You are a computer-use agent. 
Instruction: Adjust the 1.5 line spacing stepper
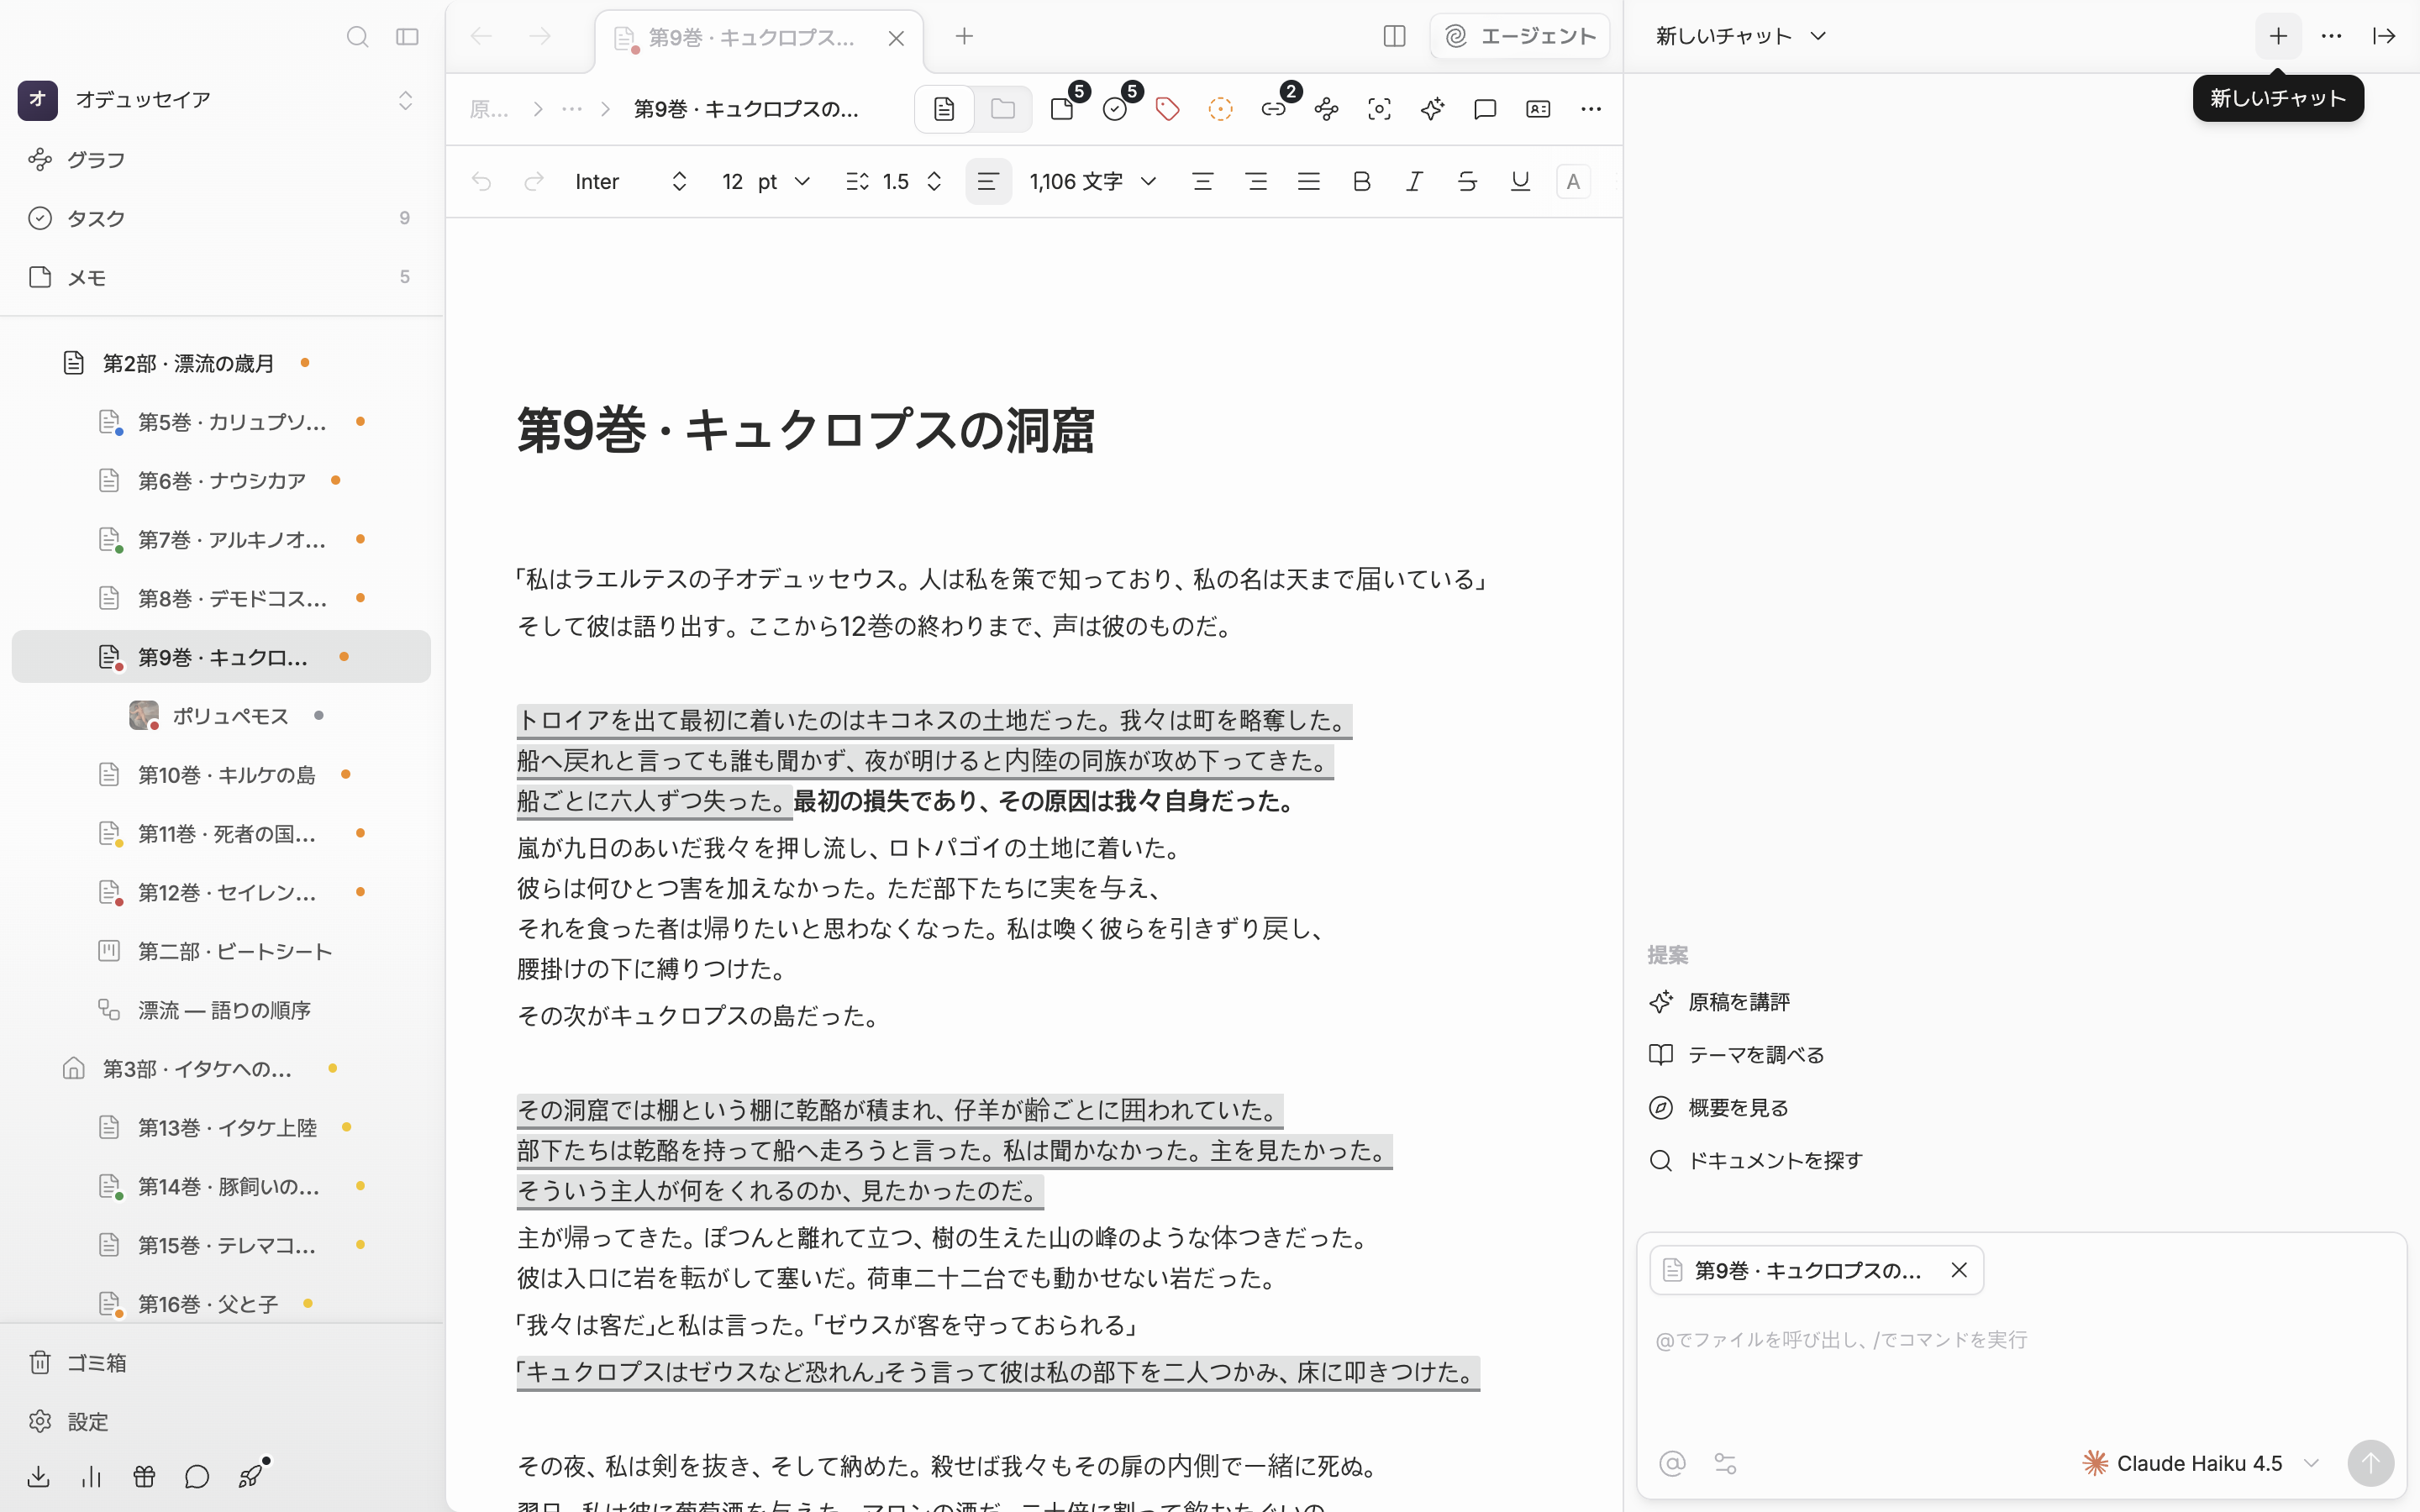(934, 182)
